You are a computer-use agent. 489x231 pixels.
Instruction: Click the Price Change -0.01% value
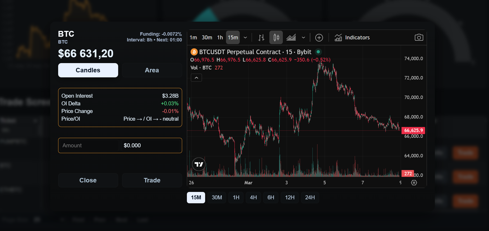[x=170, y=111]
